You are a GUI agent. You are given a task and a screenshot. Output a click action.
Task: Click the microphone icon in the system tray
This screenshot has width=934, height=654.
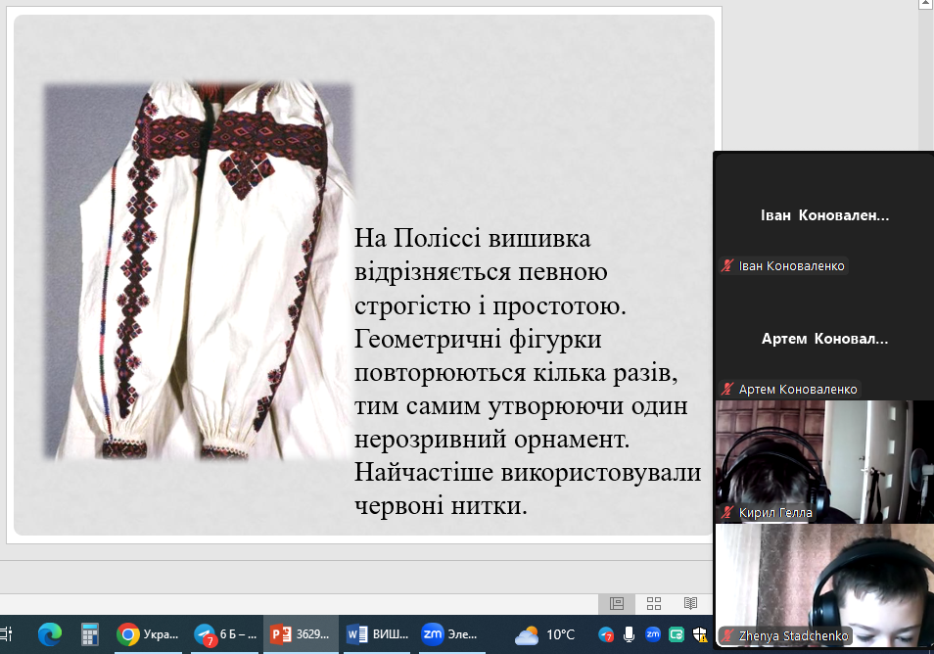click(629, 635)
